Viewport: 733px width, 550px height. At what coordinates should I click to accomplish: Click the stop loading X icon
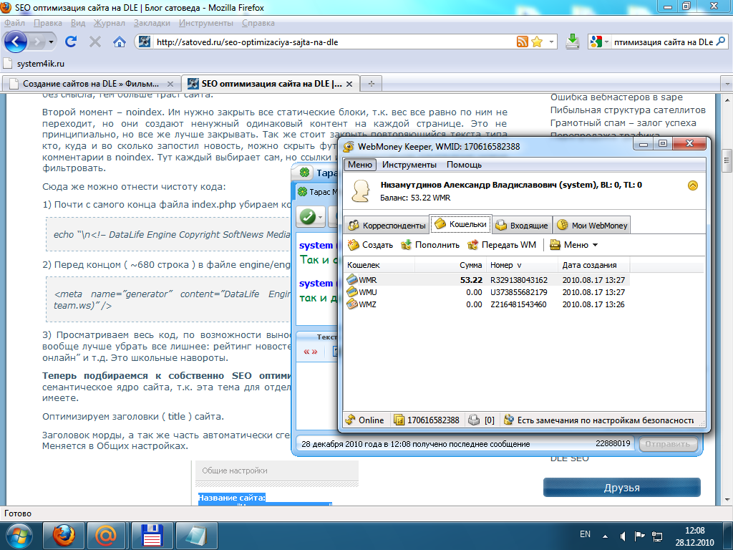[95, 42]
